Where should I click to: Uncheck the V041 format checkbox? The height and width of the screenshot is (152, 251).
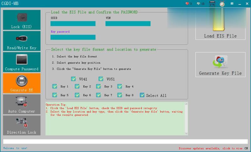tap(73, 79)
